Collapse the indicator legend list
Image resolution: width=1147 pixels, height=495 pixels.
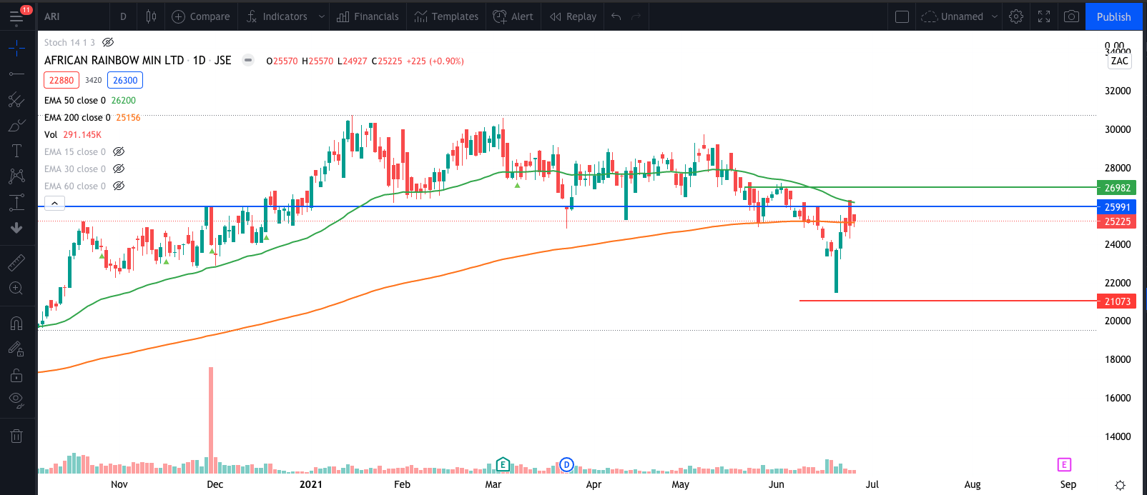pyautogui.click(x=54, y=204)
